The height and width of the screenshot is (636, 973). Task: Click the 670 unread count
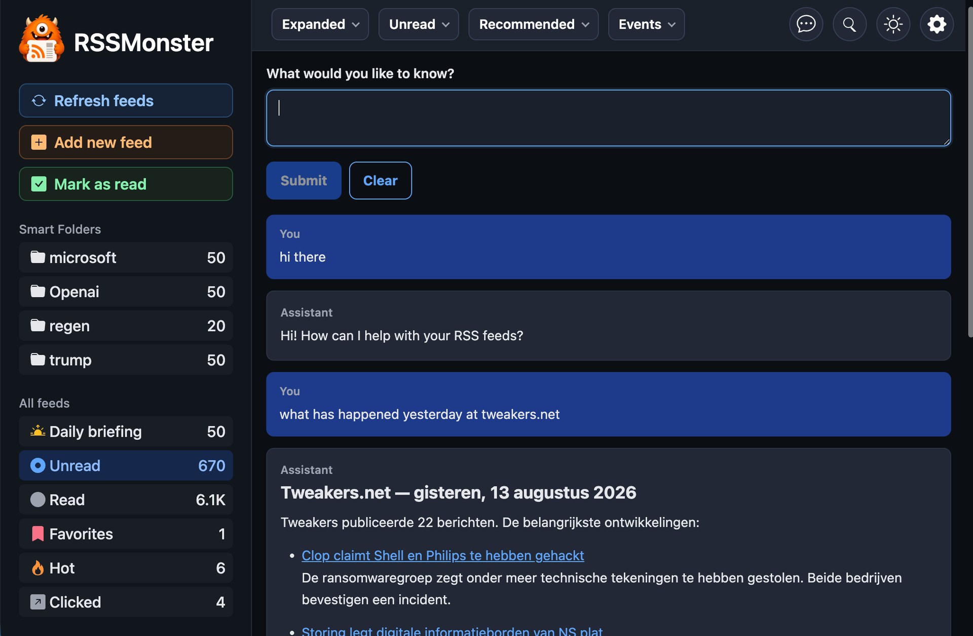(211, 466)
